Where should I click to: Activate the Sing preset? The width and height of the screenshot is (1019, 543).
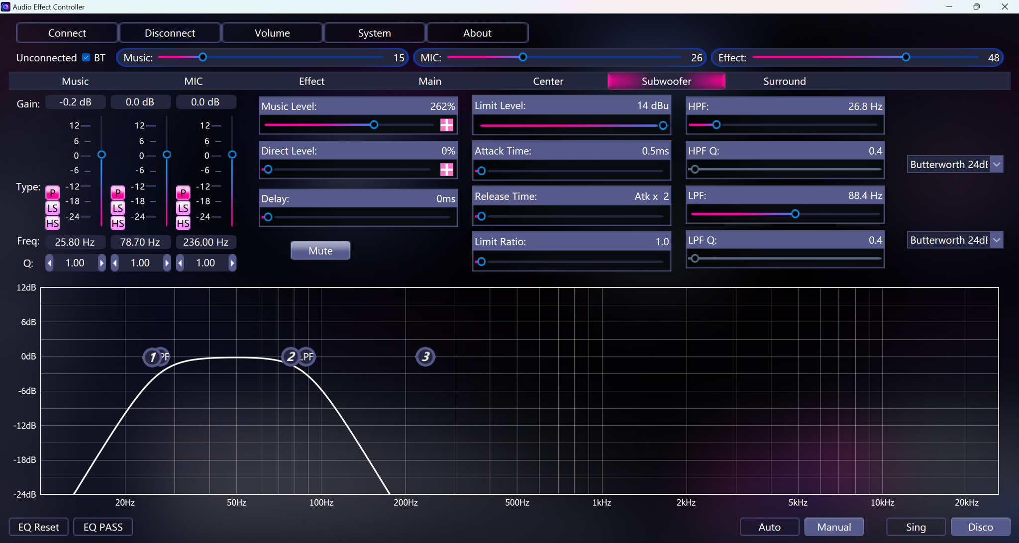coord(916,527)
